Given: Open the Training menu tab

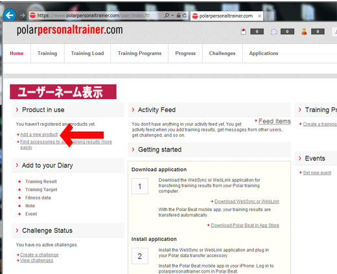Looking at the screenshot, I should coord(47,53).
